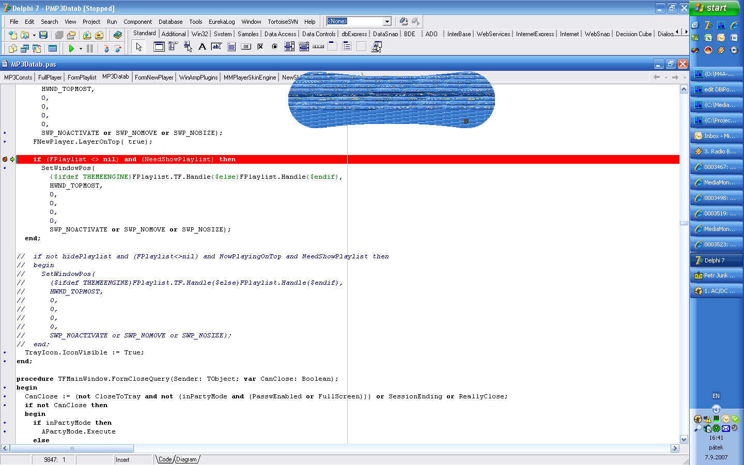Select the CheckBox component in palette

pyautogui.click(x=260, y=47)
